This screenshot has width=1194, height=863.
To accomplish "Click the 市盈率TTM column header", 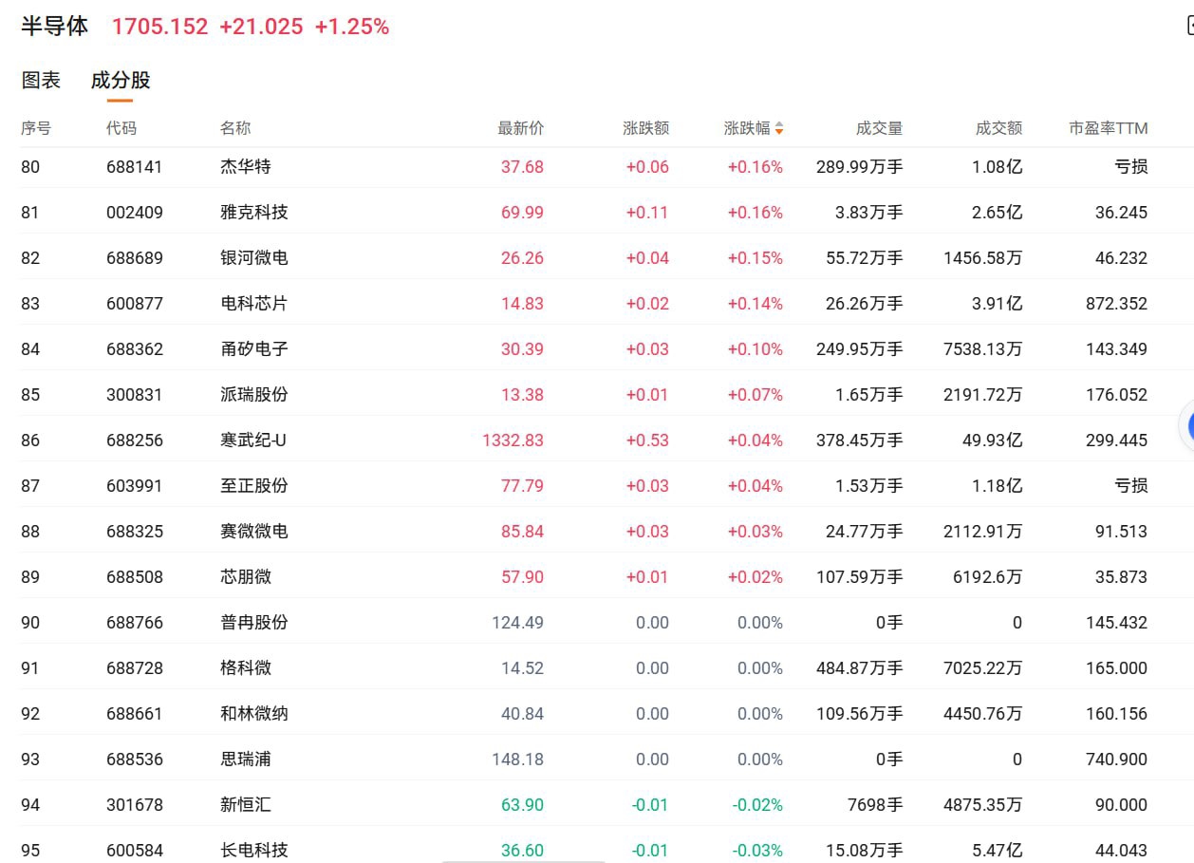I will pos(1108,128).
